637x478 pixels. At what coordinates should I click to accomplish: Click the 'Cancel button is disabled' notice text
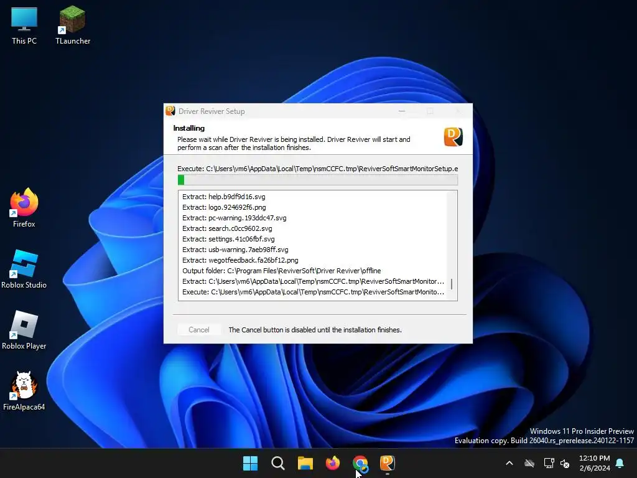(315, 330)
